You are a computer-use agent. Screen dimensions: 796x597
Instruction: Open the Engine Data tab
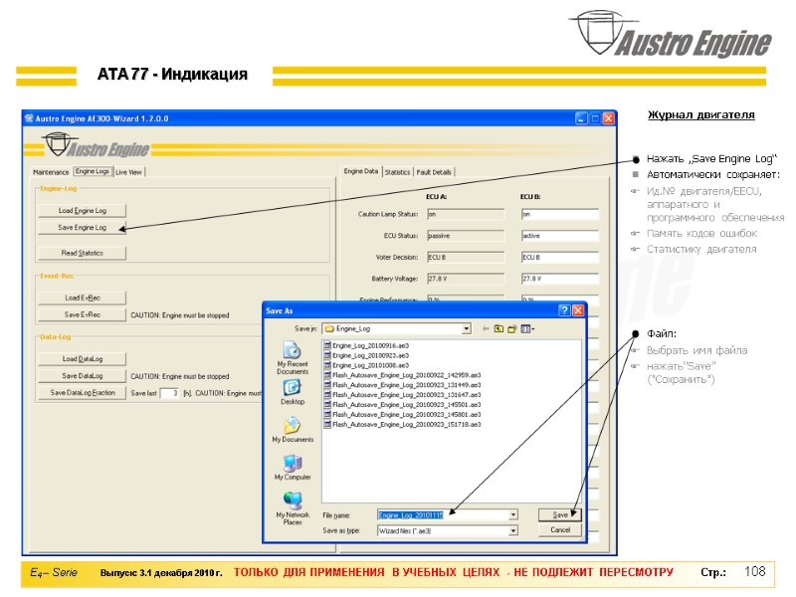point(361,171)
